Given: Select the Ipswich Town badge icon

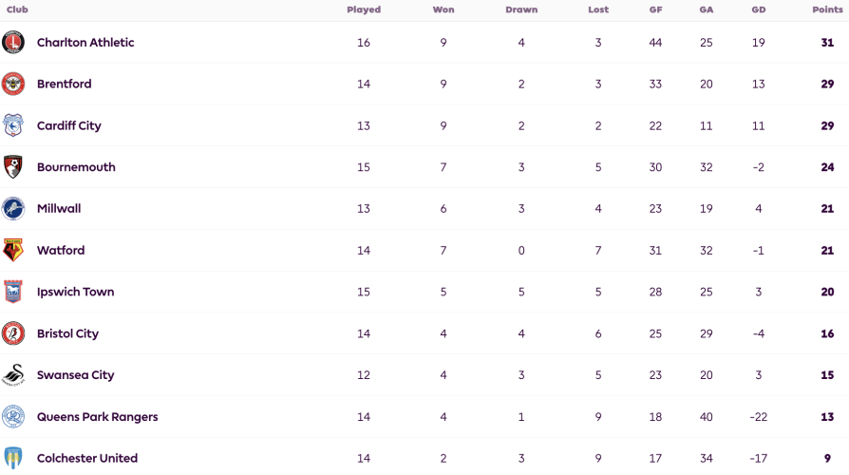Looking at the screenshot, I should click(x=13, y=292).
